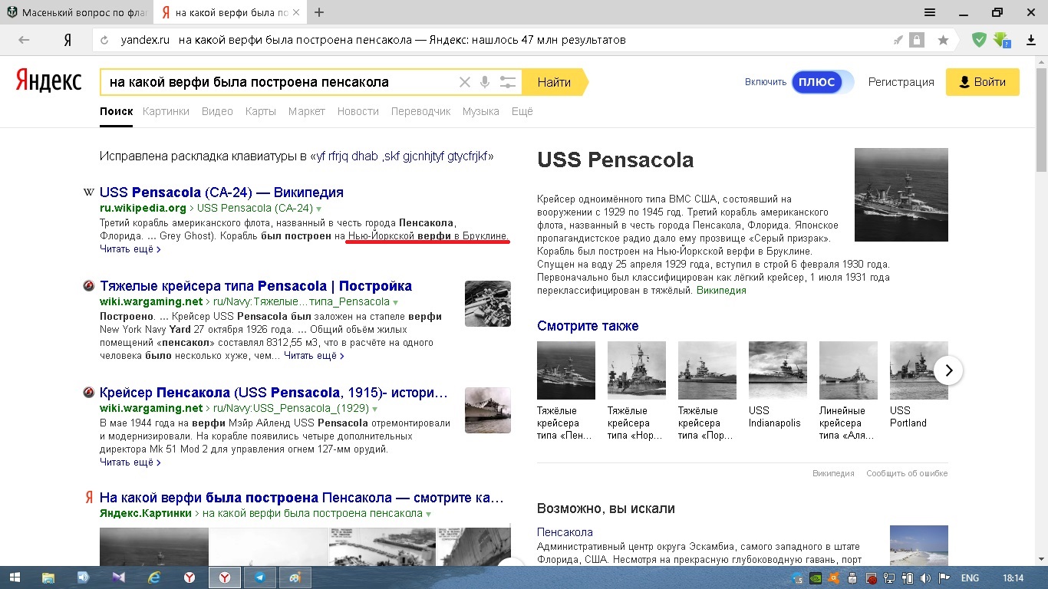Open the Пенсакола city suggestion link
1048x589 pixels.
[x=565, y=532]
